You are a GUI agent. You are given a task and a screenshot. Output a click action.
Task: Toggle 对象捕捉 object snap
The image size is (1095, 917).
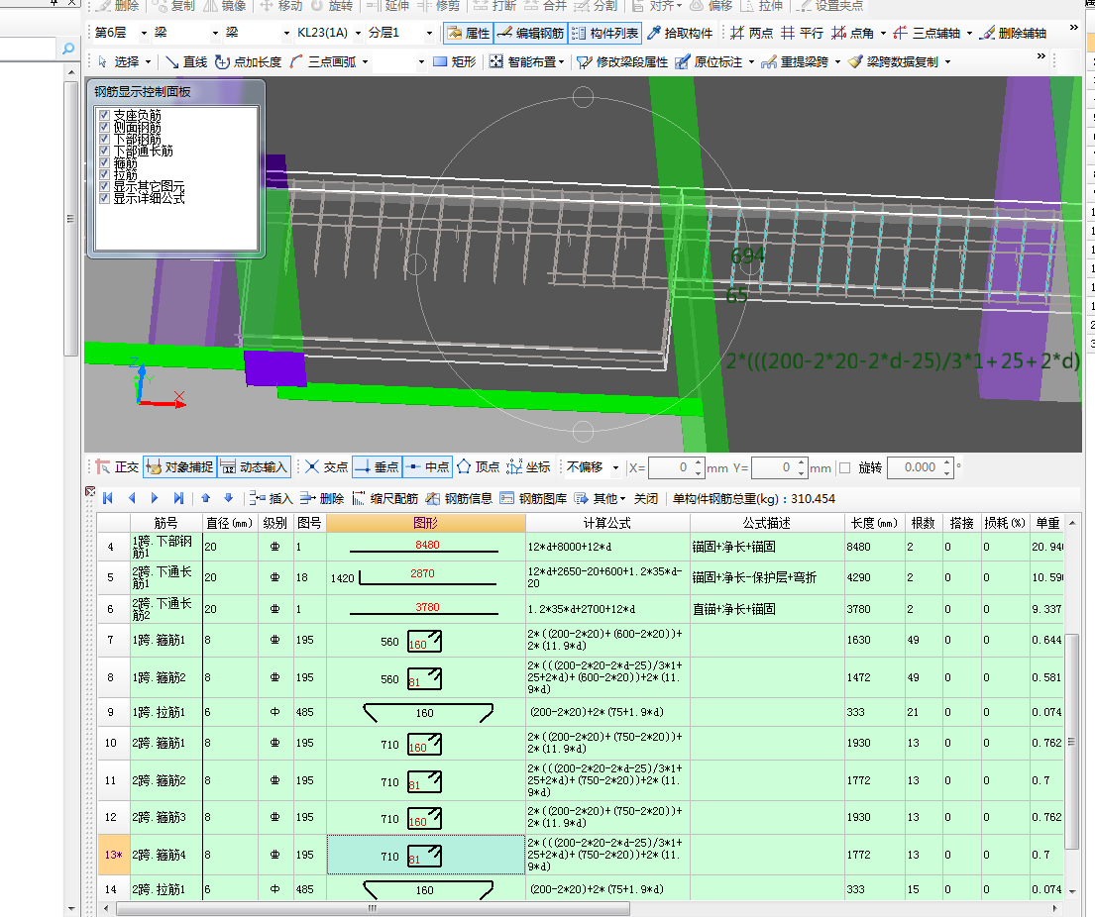(x=179, y=466)
